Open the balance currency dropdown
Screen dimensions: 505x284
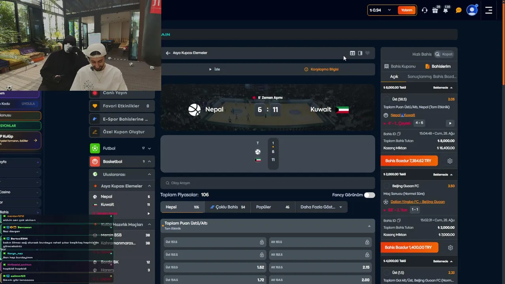point(389,10)
